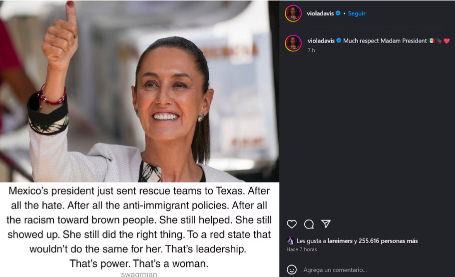Open the violadavis username in the header
This screenshot has width=455, height=277.
pyautogui.click(x=320, y=13)
